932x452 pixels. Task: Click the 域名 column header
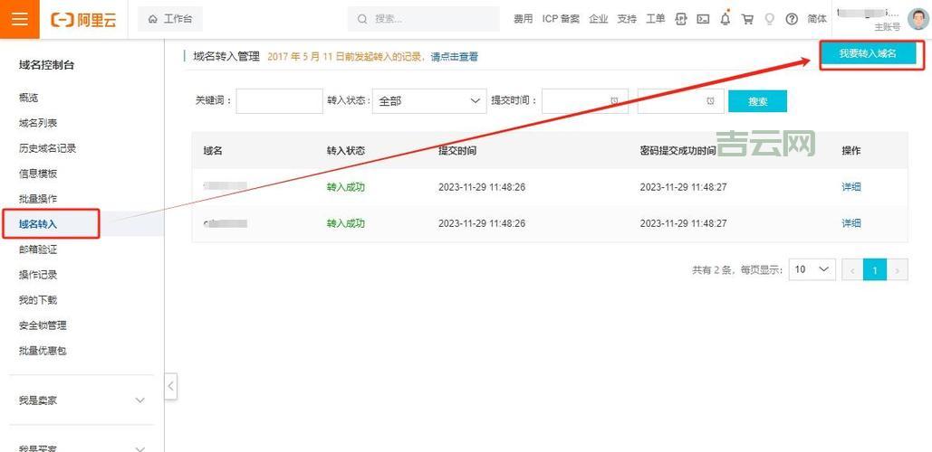click(x=213, y=151)
